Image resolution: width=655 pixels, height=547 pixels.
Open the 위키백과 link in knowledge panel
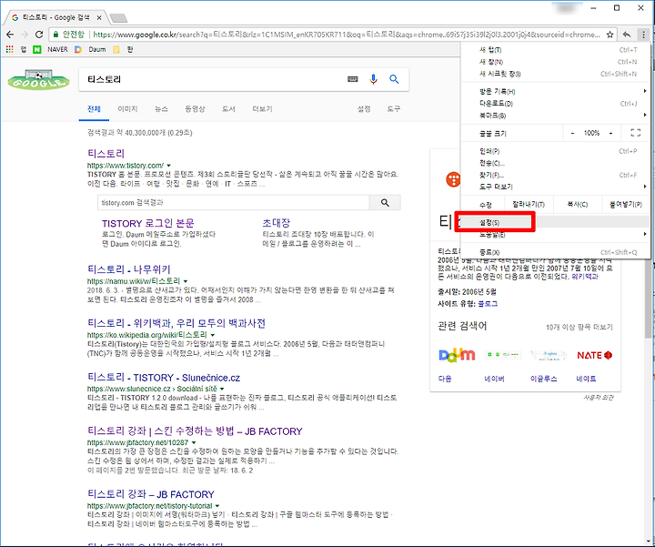pyautogui.click(x=584, y=277)
